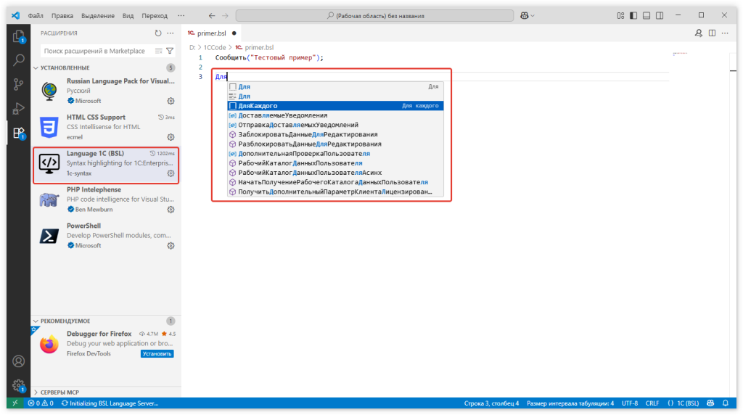Pick ЗаблокироватьДанныеДляРедактирования suggestion
This screenshot has width=743, height=415.
pyautogui.click(x=335, y=134)
